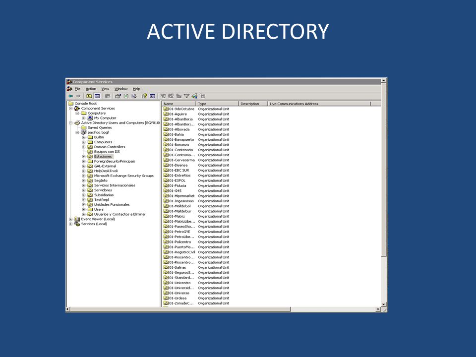Viewport: 476px width, 357px height.
Task: Click the My Computer icon in tree
Action: point(90,118)
